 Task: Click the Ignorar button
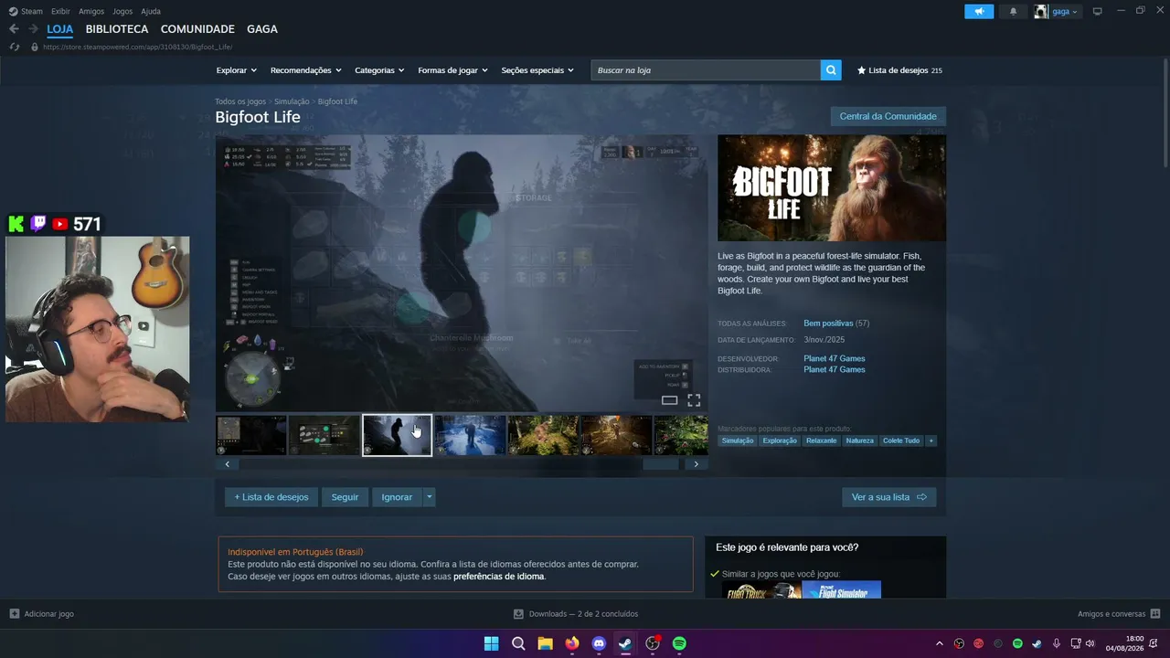[x=397, y=497]
